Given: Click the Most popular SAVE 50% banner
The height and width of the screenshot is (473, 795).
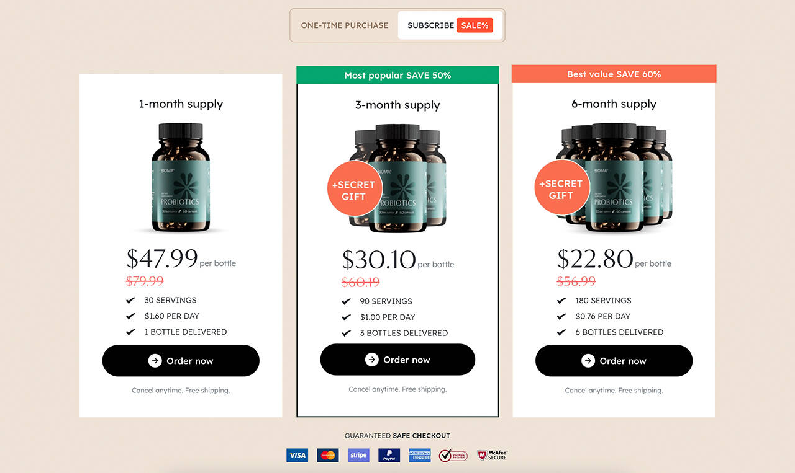Looking at the screenshot, I should [397, 75].
